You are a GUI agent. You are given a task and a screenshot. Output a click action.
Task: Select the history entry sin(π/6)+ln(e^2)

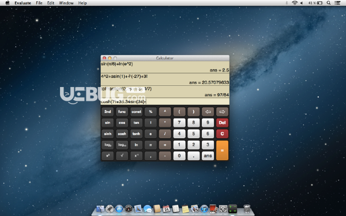(117, 64)
